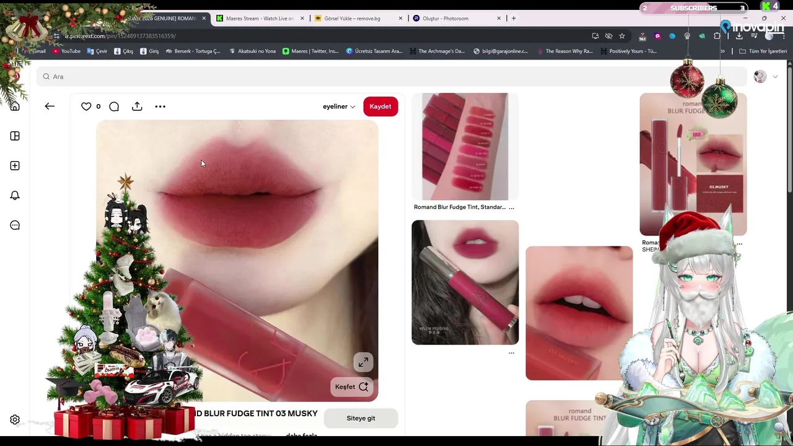Open The Archmage's Da... bookmark
Image resolution: width=793 pixels, height=446 pixels.
pyautogui.click(x=437, y=51)
